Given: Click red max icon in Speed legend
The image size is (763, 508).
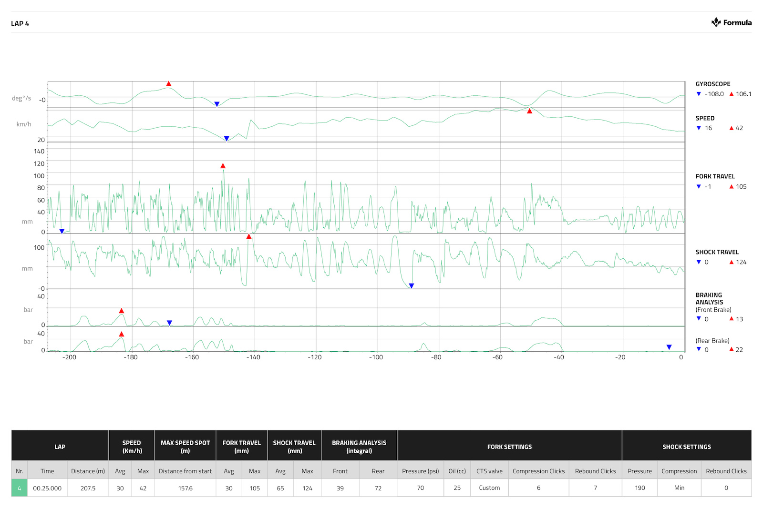Looking at the screenshot, I should coord(732,128).
